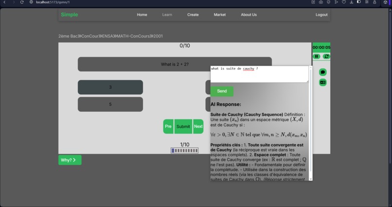Open the Market page
This screenshot has width=392, height=207.
[x=220, y=15]
